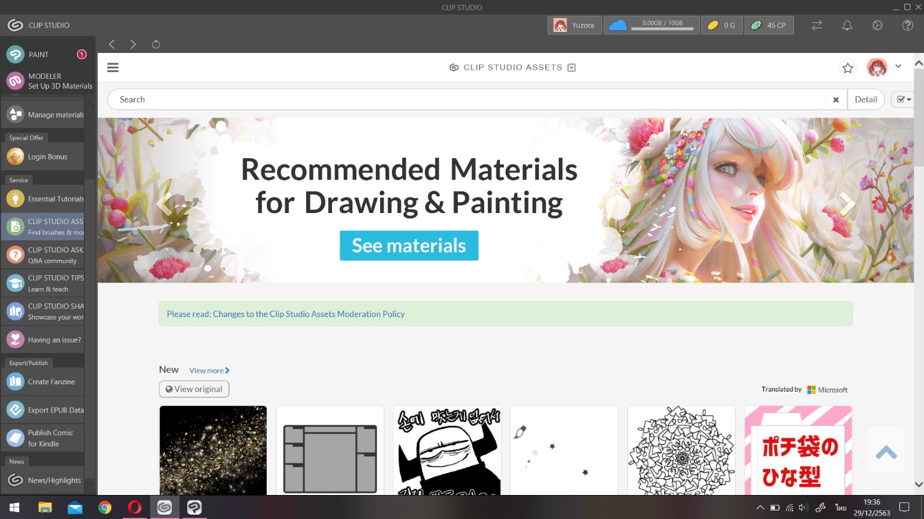The height and width of the screenshot is (519, 924).
Task: Open Windows Start menu
Action: click(x=14, y=507)
